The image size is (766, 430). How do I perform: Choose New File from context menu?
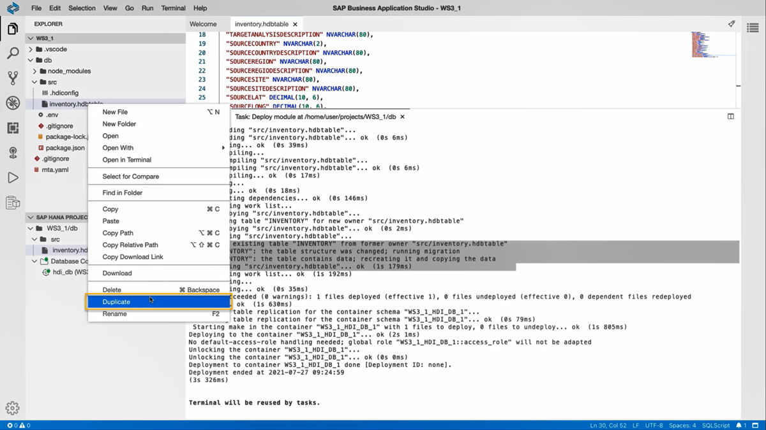tap(158, 112)
